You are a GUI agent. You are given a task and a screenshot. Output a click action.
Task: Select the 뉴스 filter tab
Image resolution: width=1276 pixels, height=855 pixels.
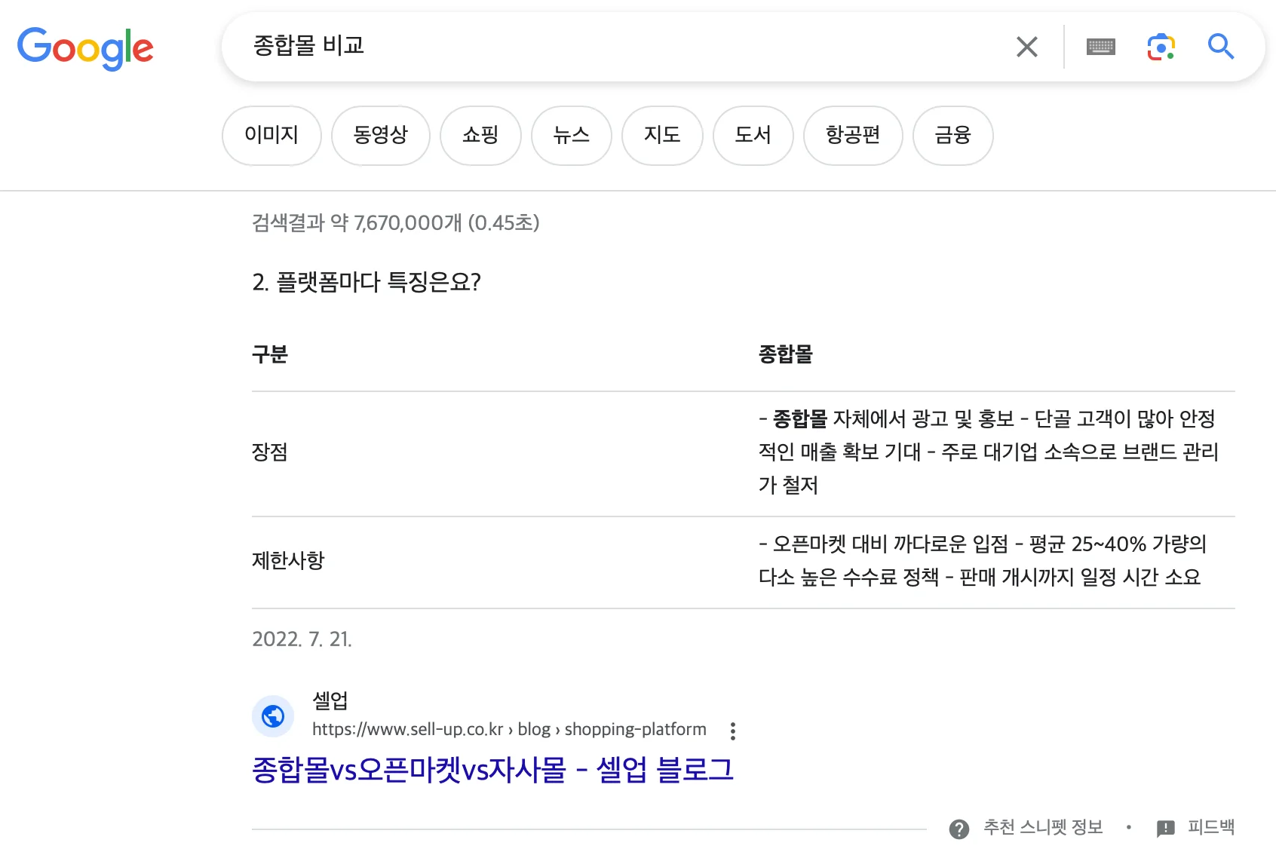[x=571, y=135]
